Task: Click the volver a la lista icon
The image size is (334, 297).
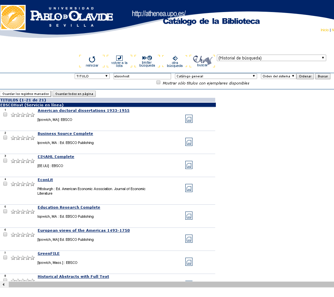Action: click(x=119, y=61)
